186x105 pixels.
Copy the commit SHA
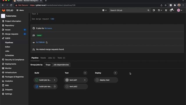(x=46, y=43)
